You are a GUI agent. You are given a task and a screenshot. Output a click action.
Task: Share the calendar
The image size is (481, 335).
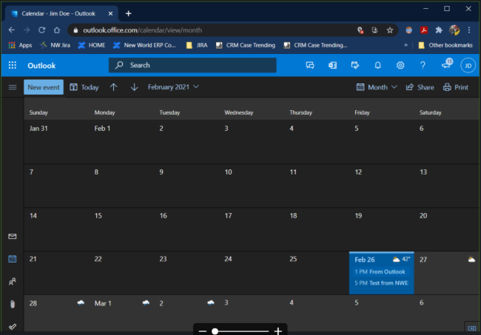[x=420, y=87]
